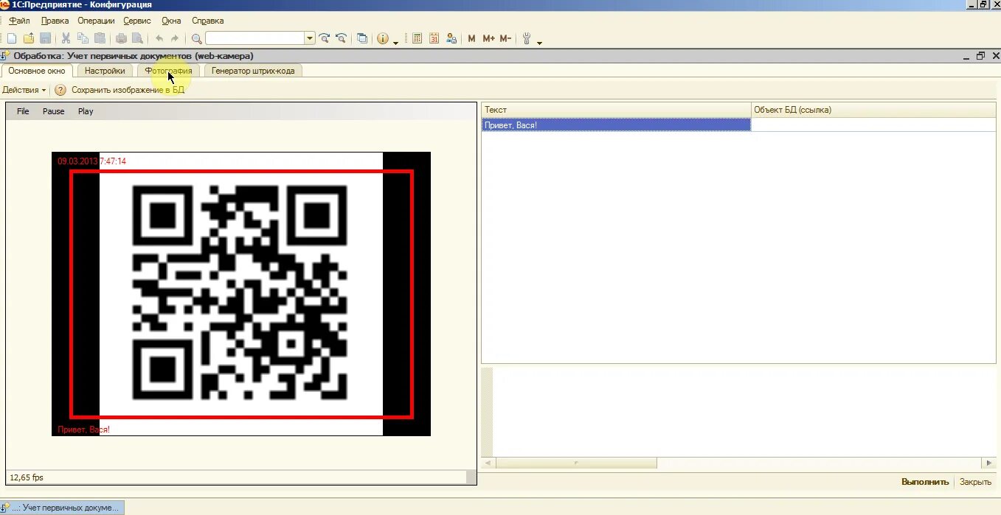The image size is (1001, 515).
Task: Open the Окна menu
Action: point(171,21)
